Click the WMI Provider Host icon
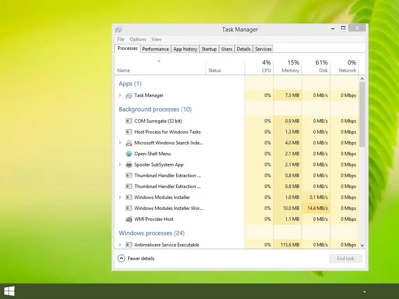 [129, 219]
